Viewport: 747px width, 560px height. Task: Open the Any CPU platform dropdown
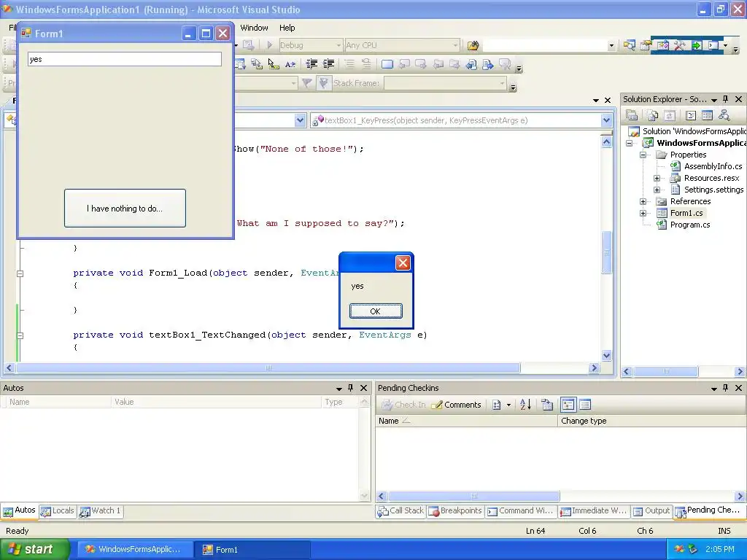click(402, 45)
